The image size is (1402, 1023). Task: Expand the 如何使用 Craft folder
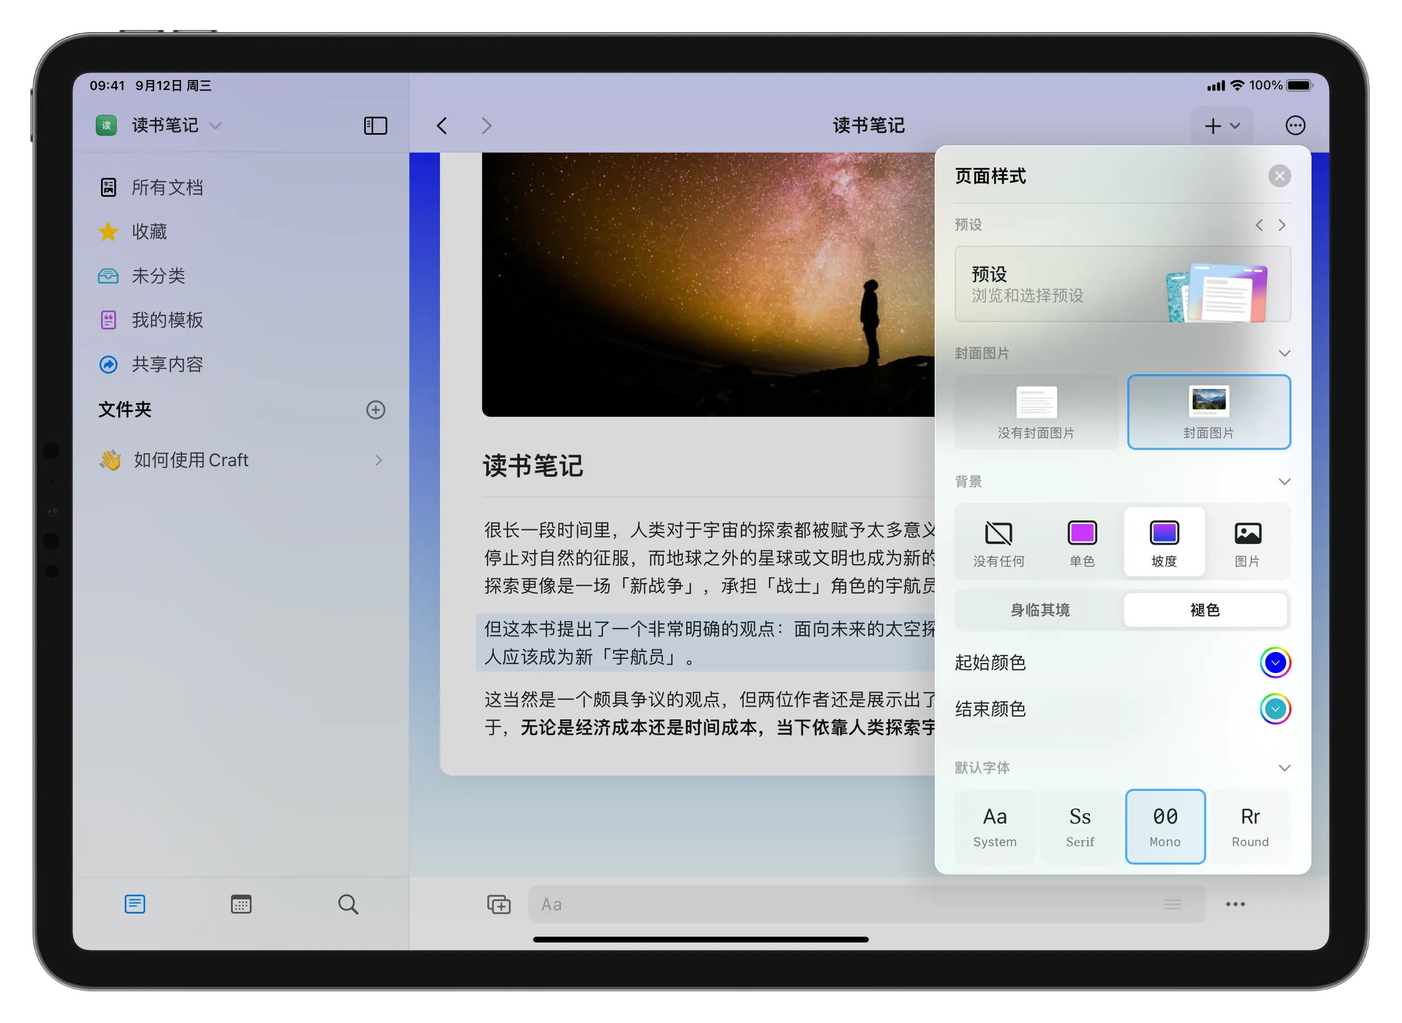(x=378, y=460)
